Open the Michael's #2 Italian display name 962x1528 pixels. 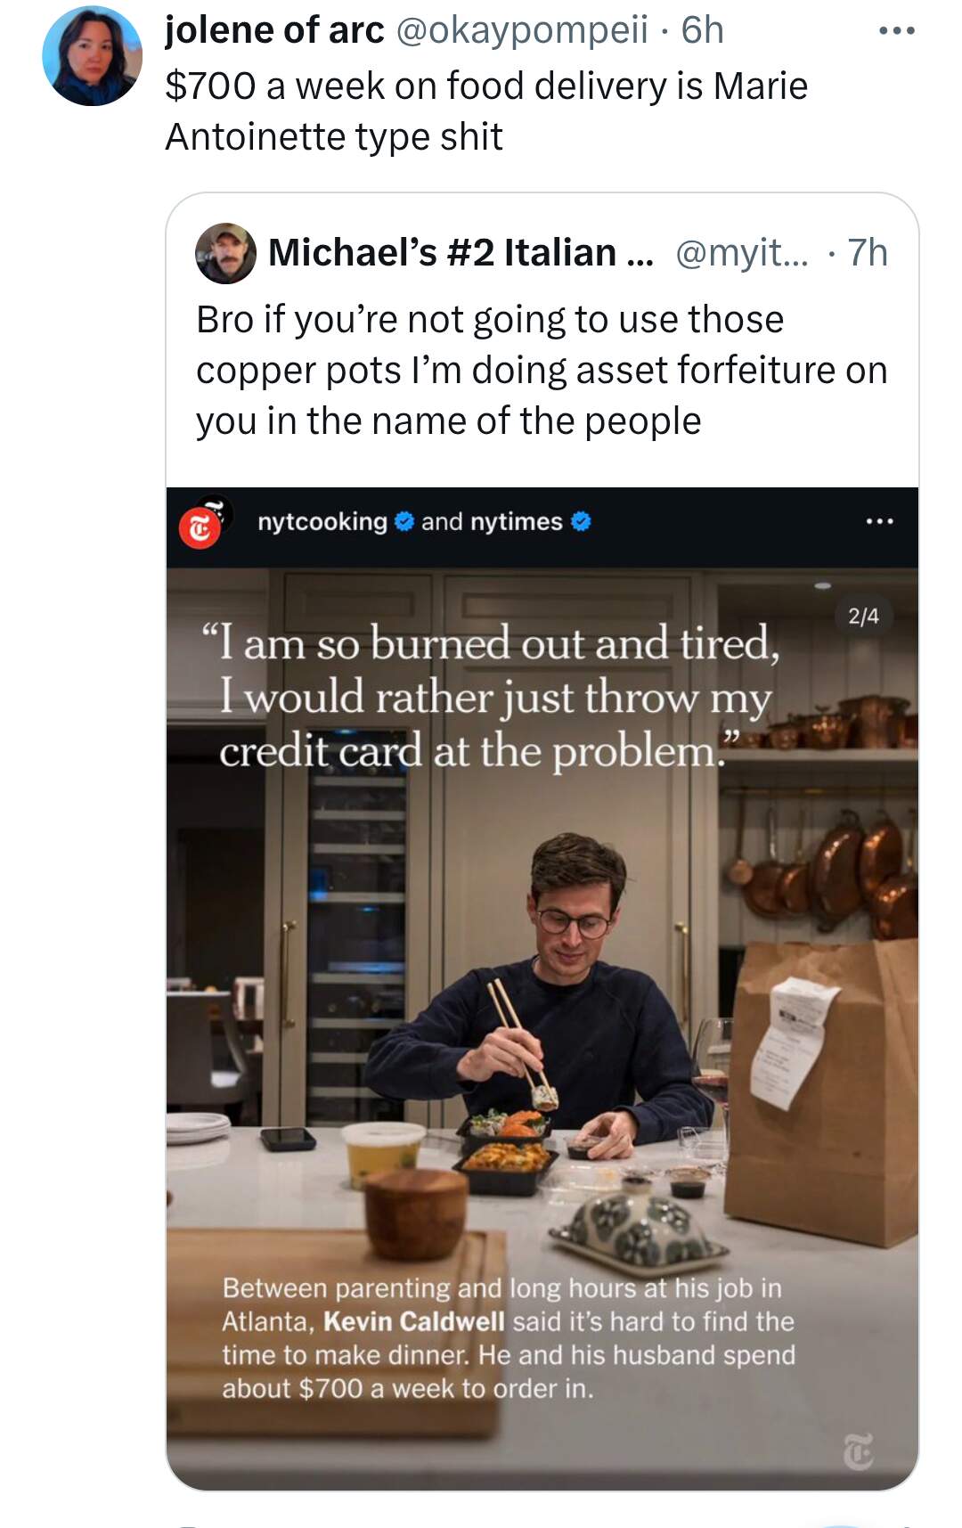(460, 252)
